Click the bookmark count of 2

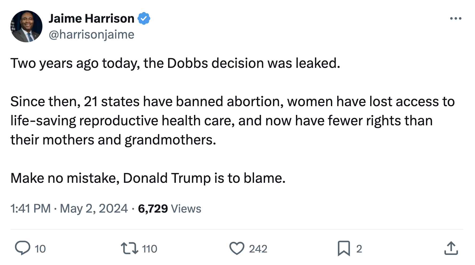tap(359, 249)
